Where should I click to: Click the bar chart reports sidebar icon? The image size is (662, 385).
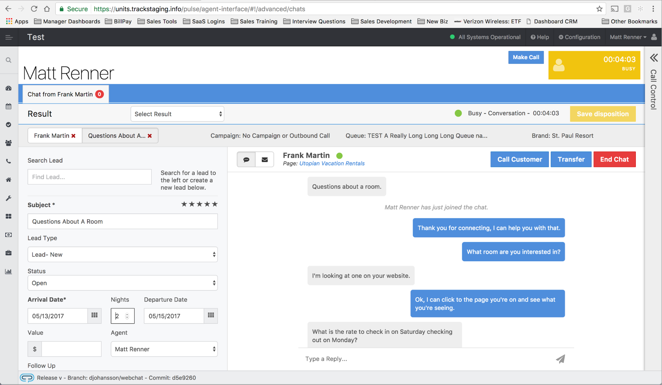pos(9,272)
